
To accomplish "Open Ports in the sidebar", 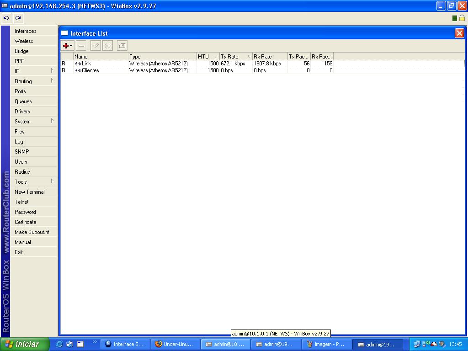I will [x=34, y=91].
